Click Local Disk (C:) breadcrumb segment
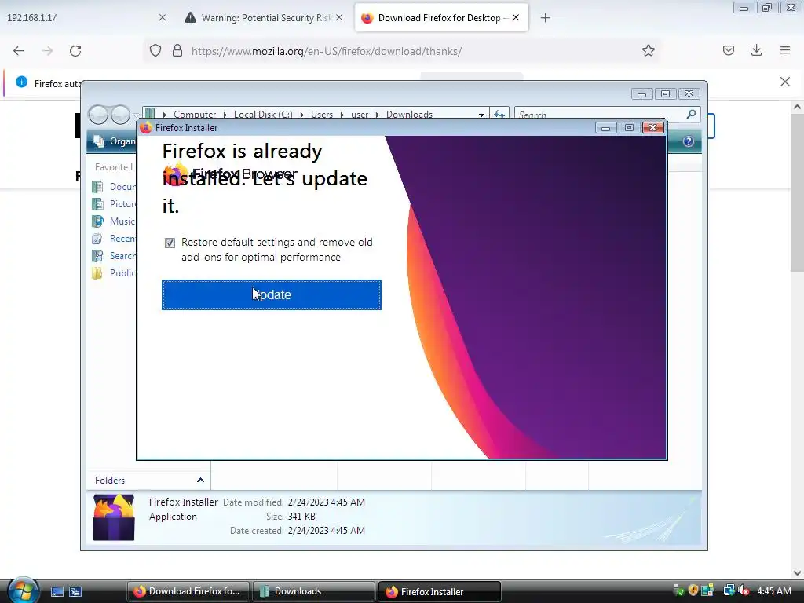804x603 pixels. [263, 115]
